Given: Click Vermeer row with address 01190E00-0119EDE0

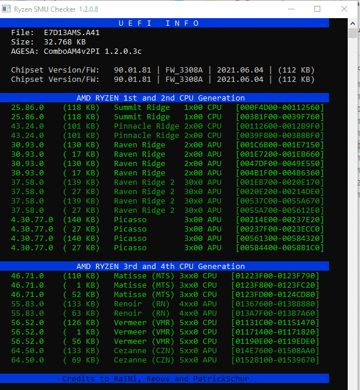Looking at the screenshot, I should pos(165,341).
